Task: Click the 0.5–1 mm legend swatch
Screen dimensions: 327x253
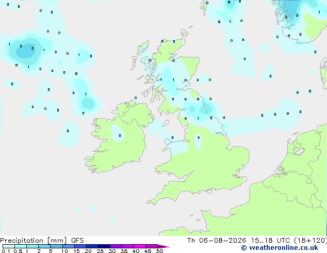Action: (21, 246)
